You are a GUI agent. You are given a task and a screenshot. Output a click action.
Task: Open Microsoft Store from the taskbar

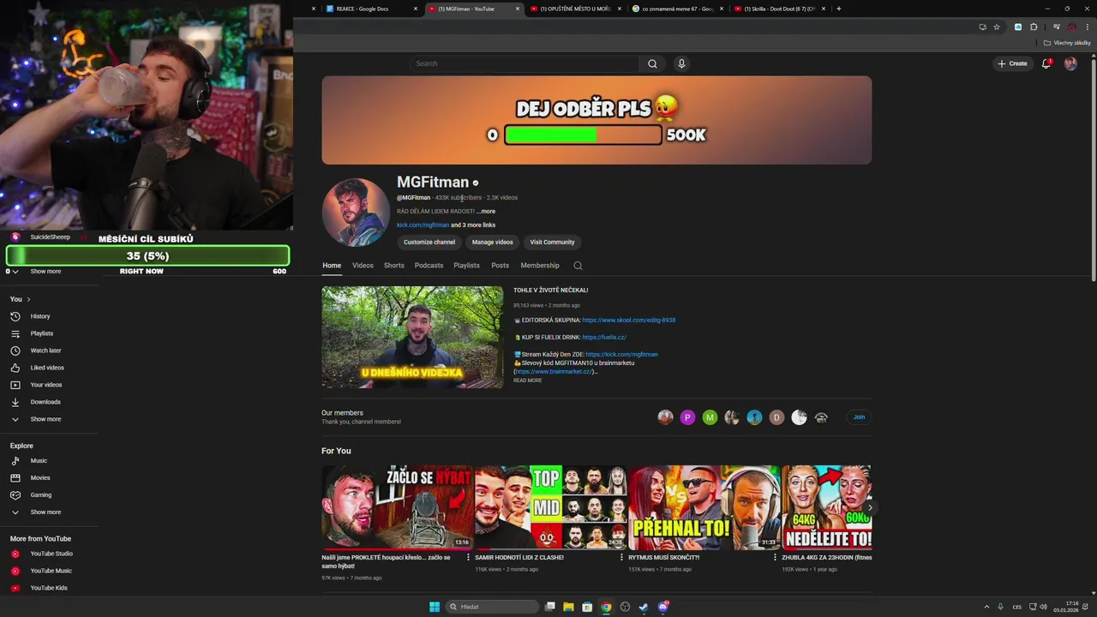point(587,607)
